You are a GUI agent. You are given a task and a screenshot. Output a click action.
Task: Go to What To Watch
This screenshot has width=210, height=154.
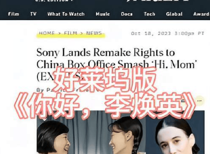[x=66, y=14]
